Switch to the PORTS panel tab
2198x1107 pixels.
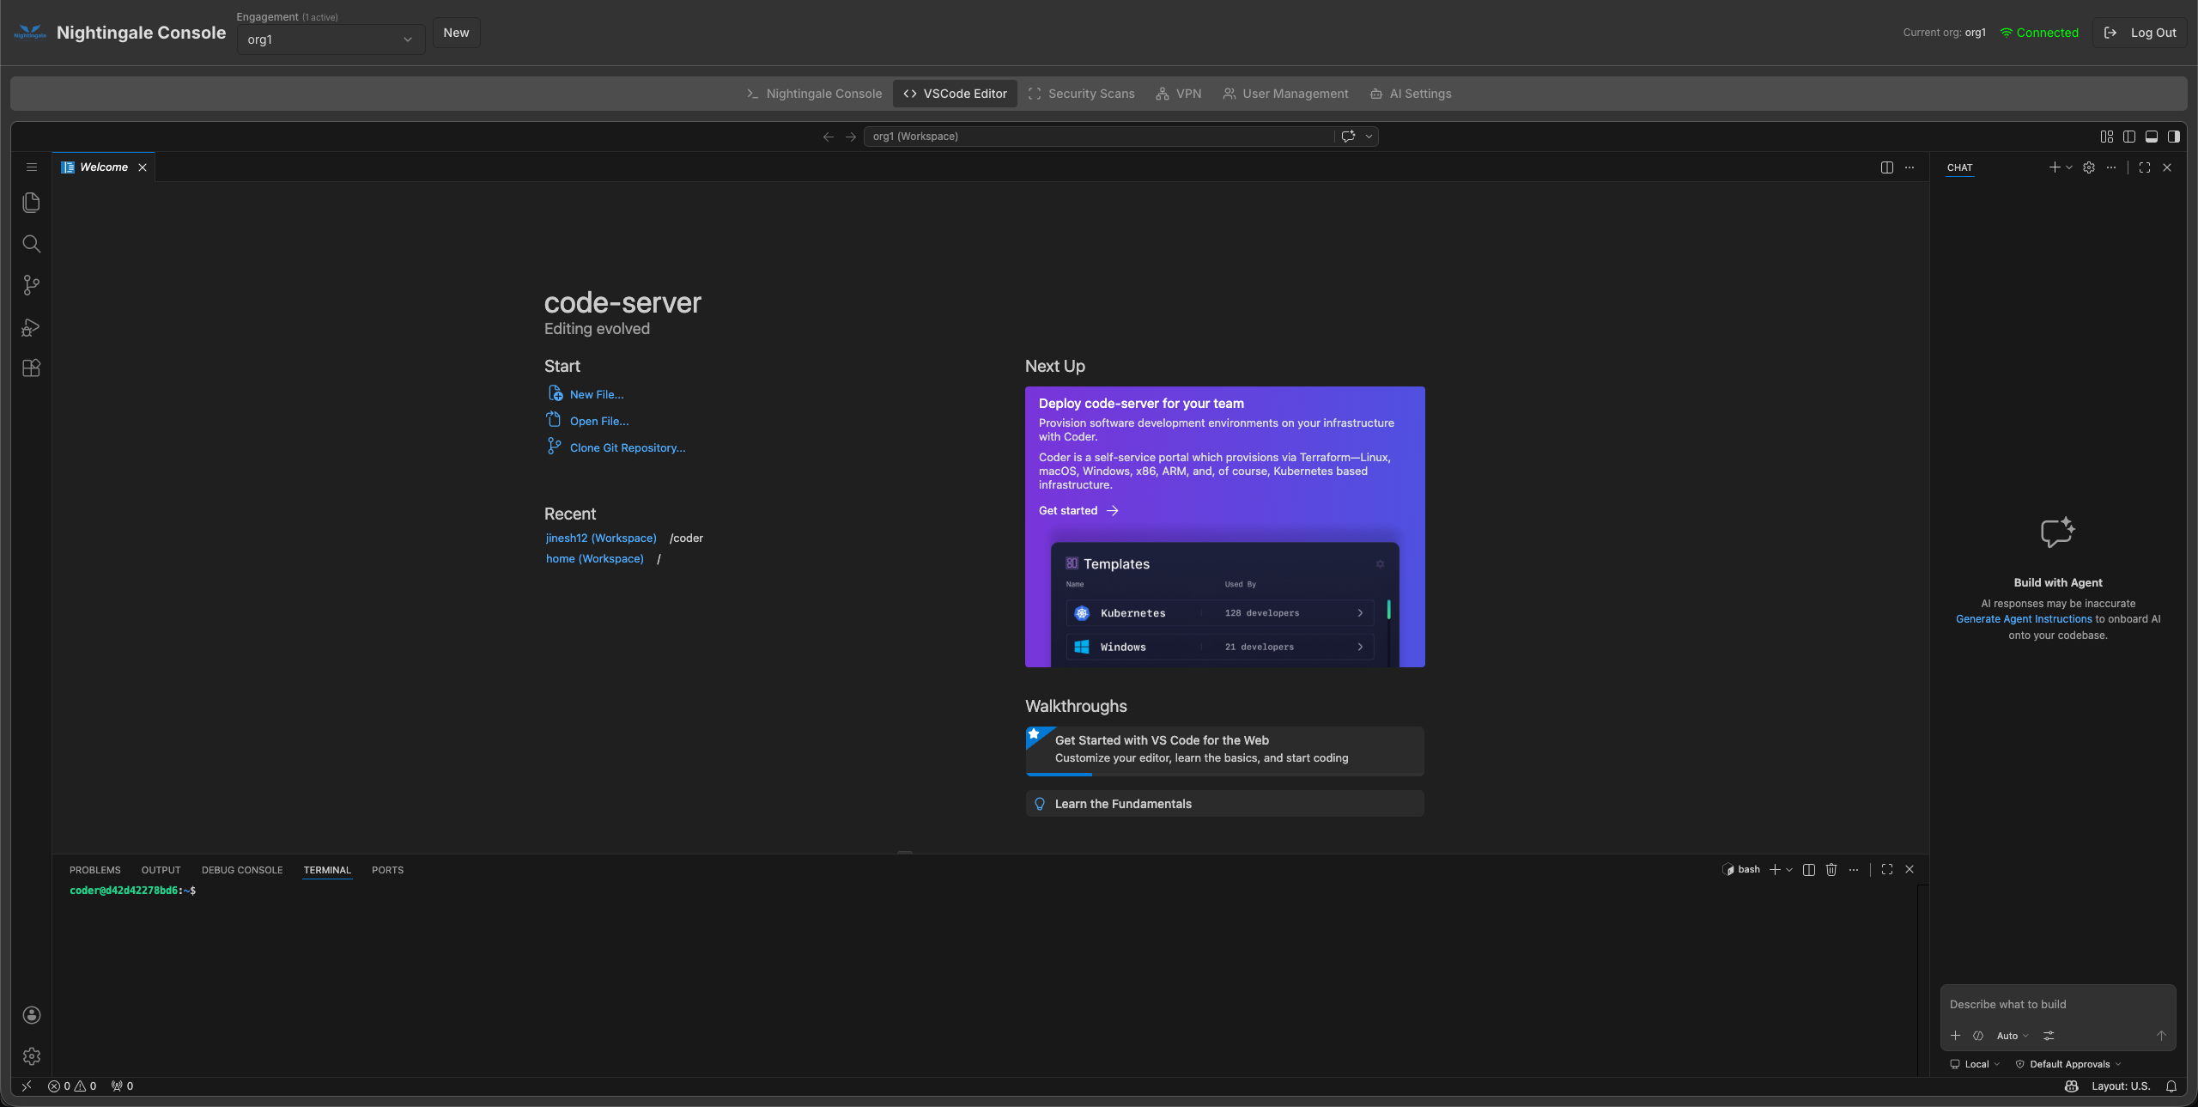point(387,870)
